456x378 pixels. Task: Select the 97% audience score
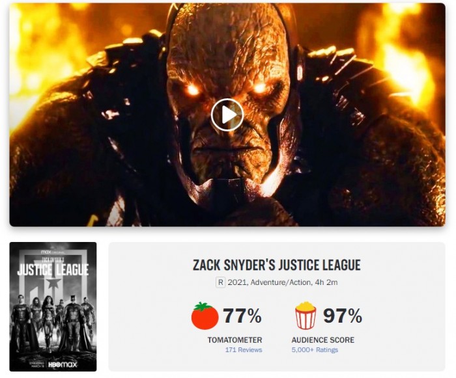(343, 316)
